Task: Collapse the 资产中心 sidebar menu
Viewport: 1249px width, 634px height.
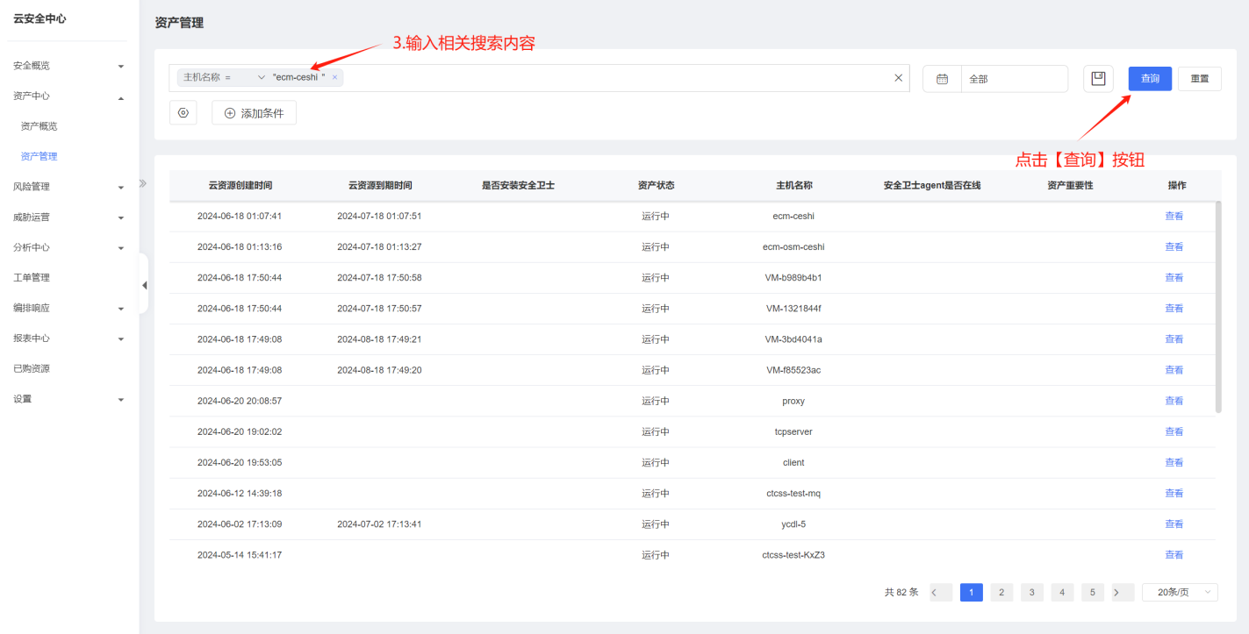Action: [68, 96]
